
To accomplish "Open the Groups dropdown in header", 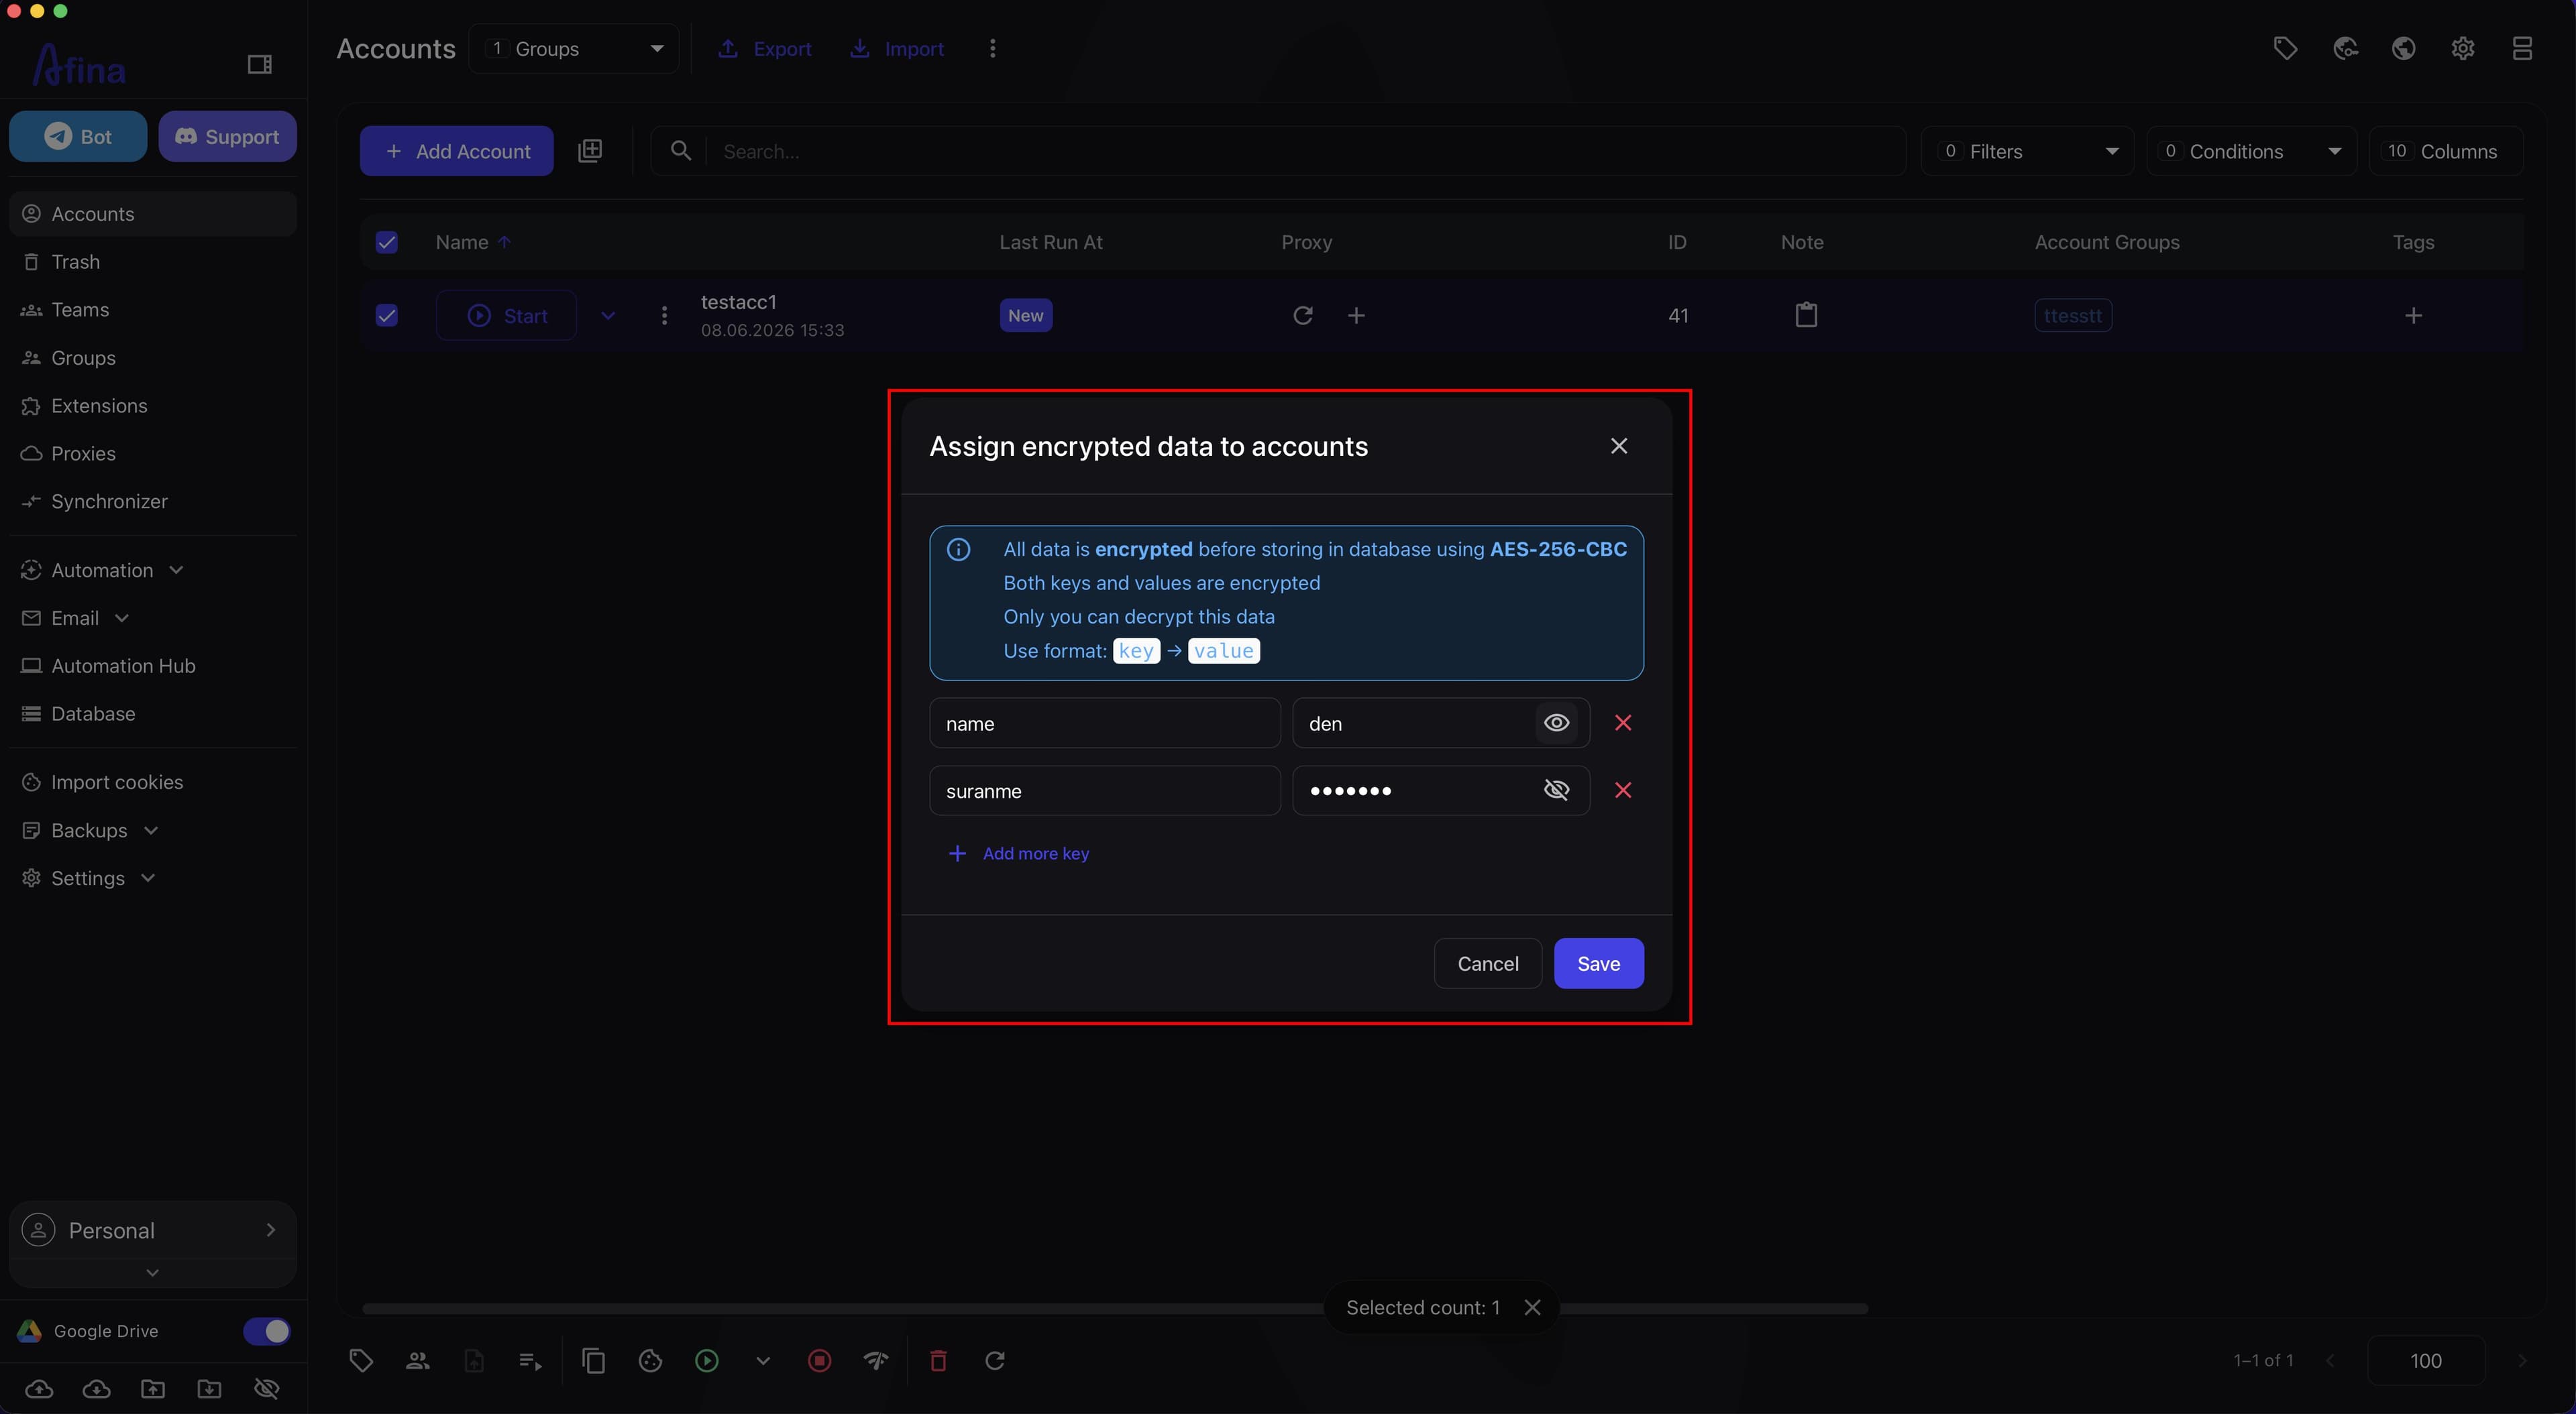I will (574, 49).
